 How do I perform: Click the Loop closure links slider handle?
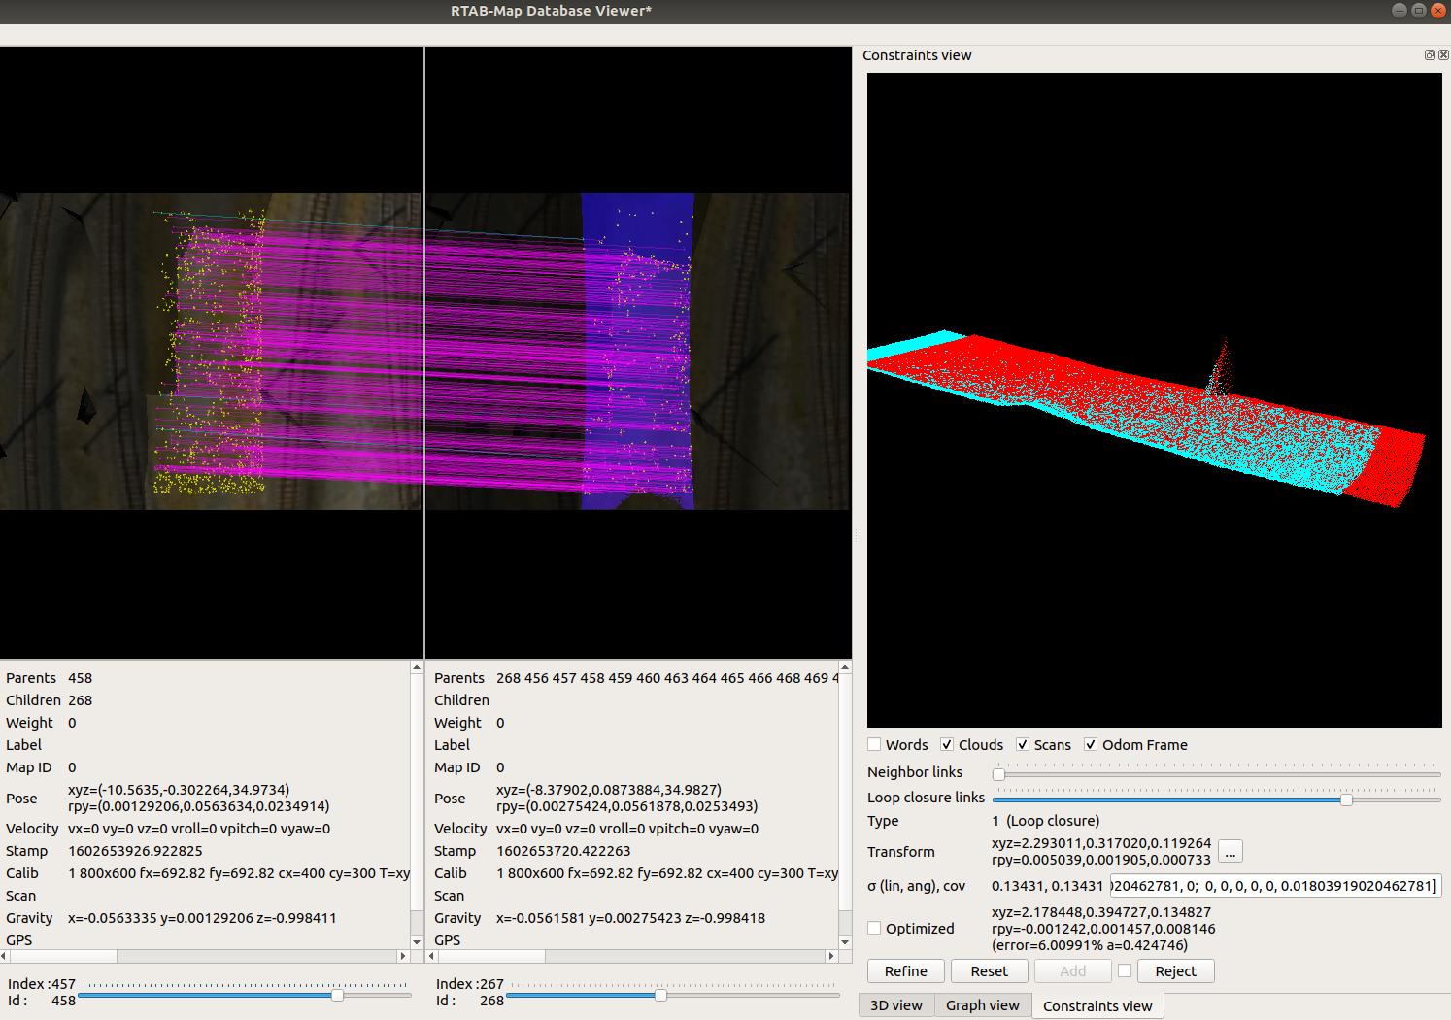tap(1346, 799)
